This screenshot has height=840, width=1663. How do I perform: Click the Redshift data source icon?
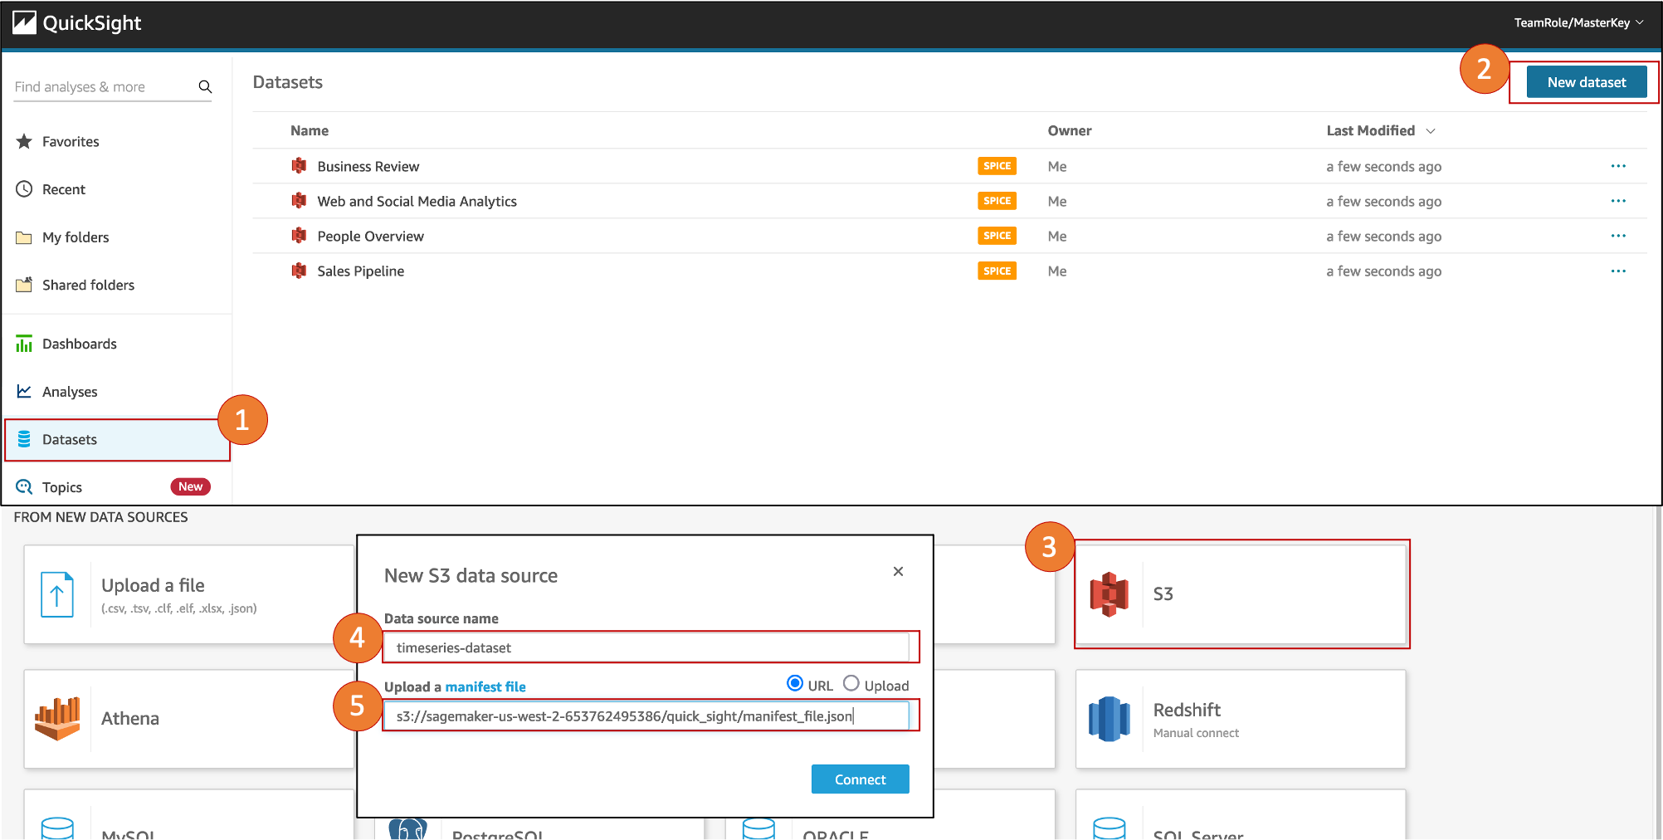[1109, 719]
